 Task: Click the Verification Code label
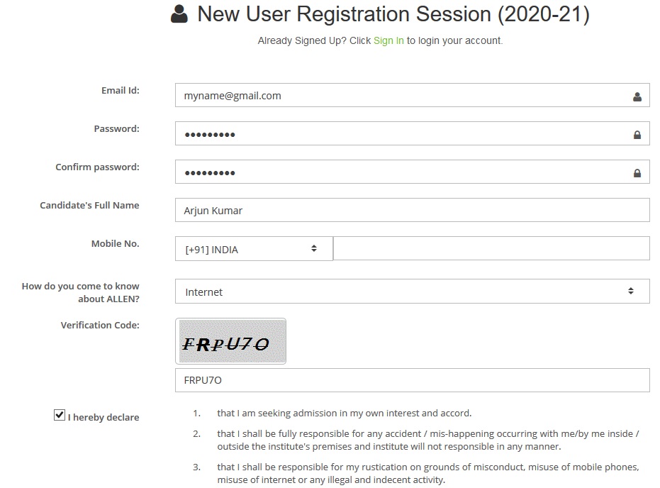click(x=100, y=325)
